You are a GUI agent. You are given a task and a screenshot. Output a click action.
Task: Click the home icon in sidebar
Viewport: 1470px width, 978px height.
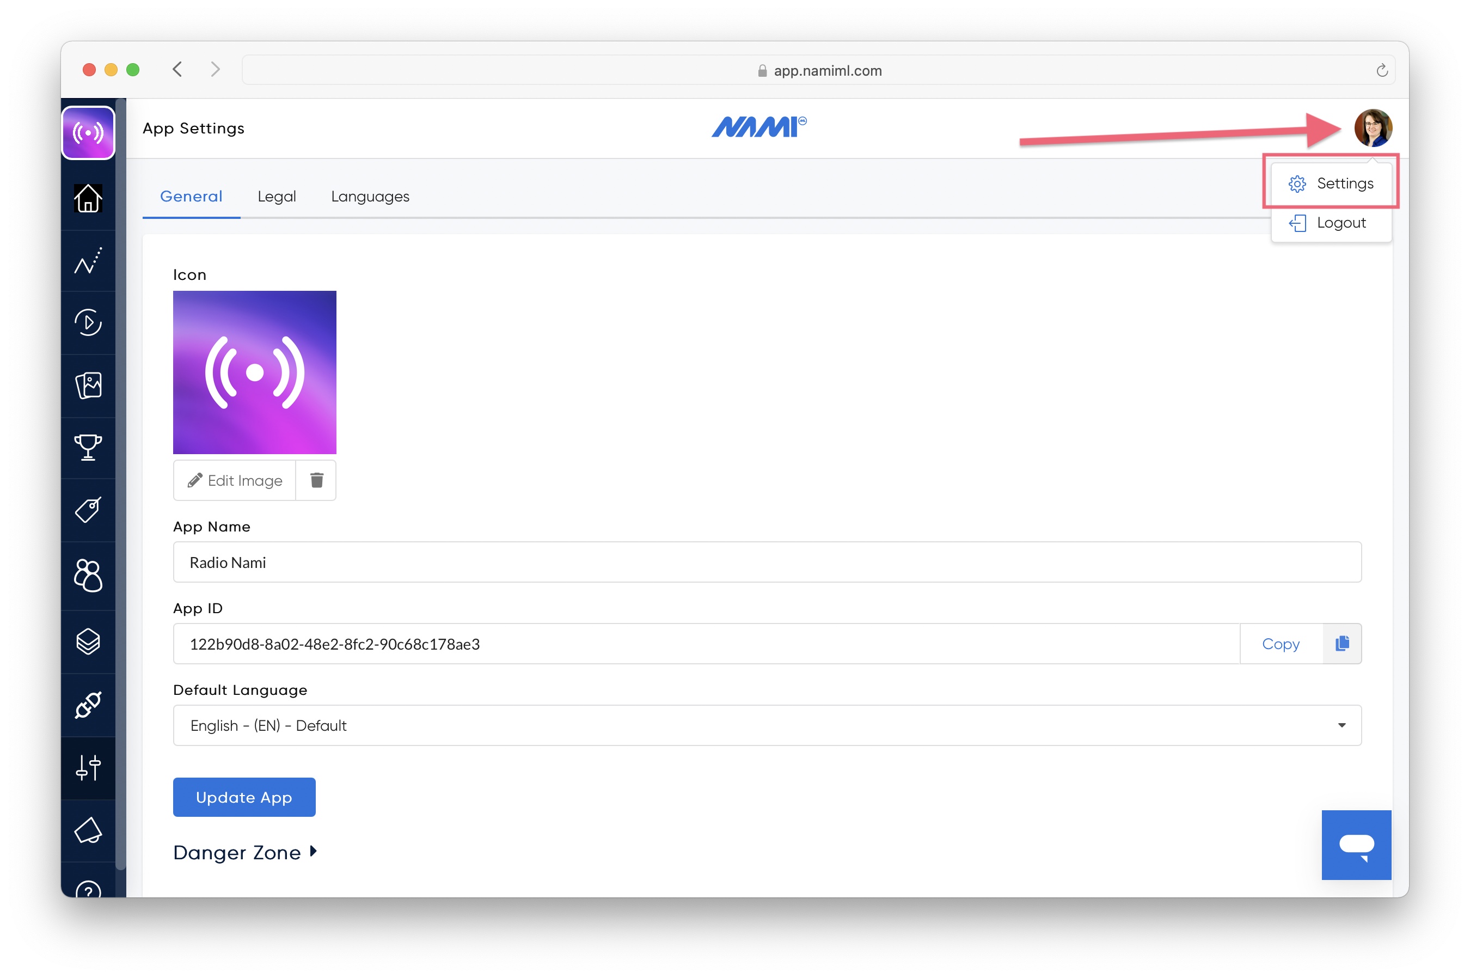point(88,198)
